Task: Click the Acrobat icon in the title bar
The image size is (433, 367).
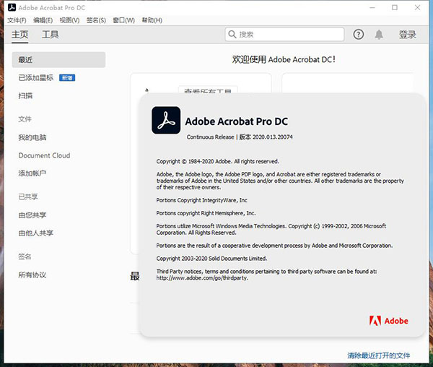Action: (12, 8)
